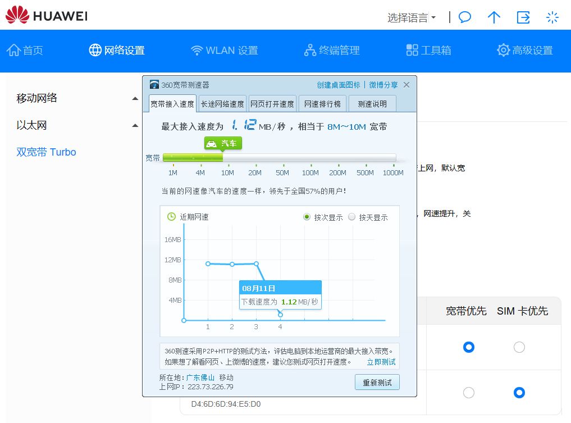Close the 360 speed tester window
Screen dimensions: 571x423
coord(406,84)
